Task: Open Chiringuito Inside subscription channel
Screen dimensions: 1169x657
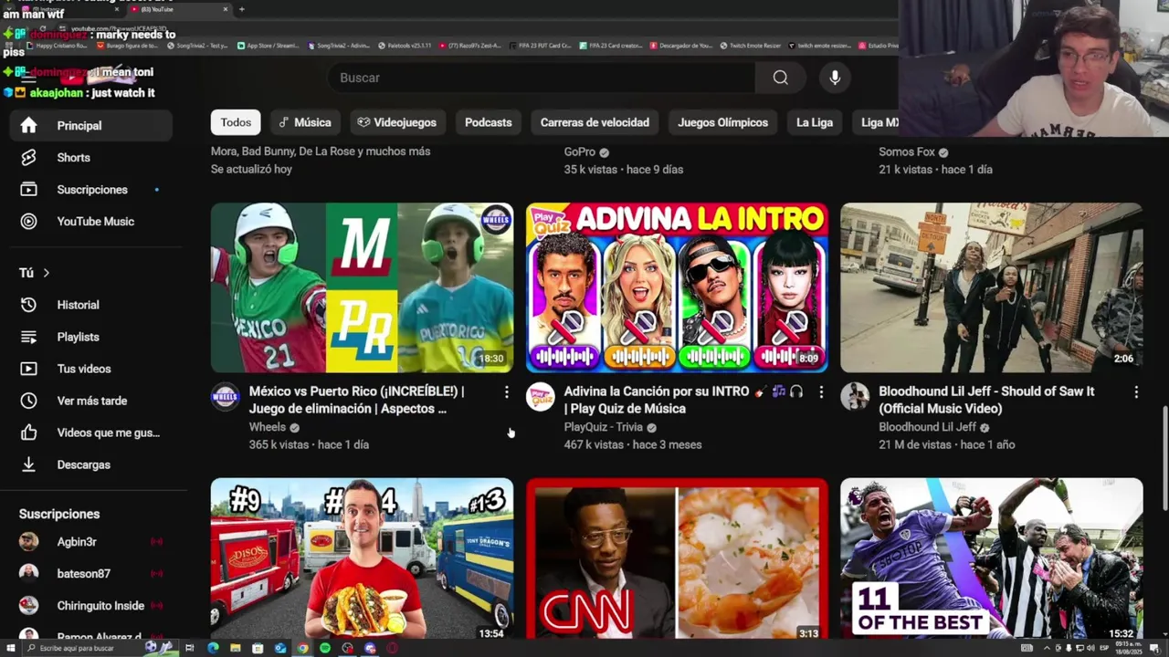Action: click(x=91, y=606)
